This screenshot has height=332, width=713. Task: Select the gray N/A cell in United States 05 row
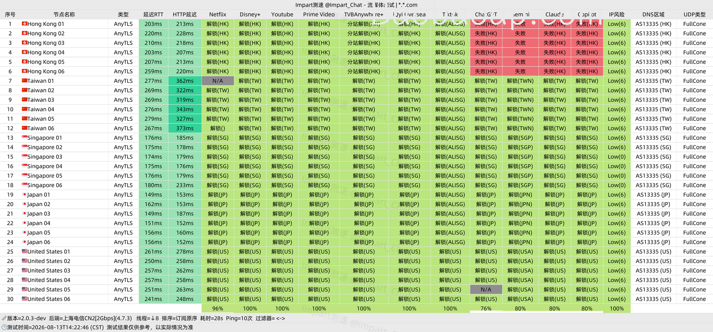pos(486,289)
